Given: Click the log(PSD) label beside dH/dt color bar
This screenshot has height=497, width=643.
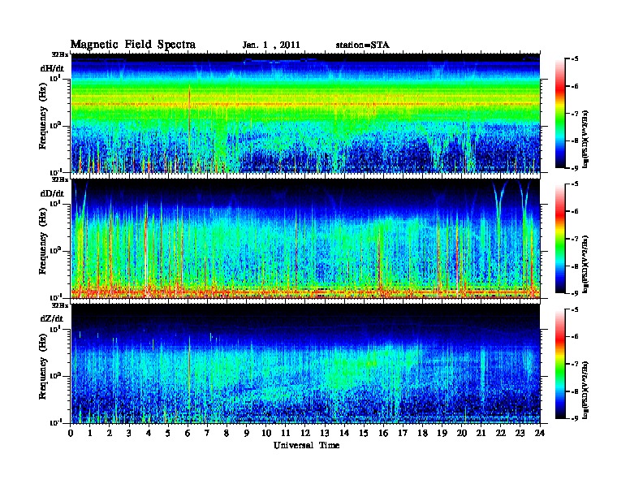Looking at the screenshot, I should tap(586, 139).
